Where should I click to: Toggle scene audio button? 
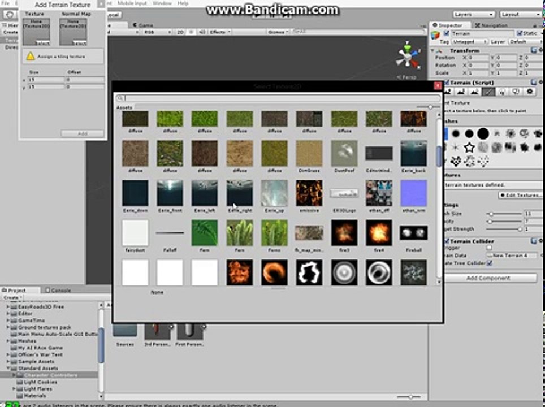202,32
